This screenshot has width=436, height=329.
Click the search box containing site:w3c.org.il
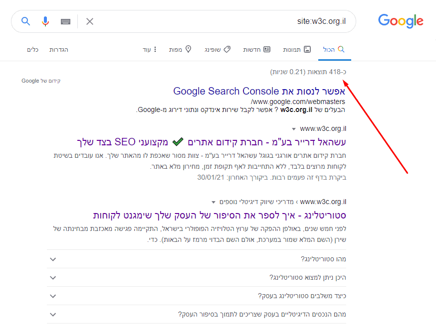click(x=184, y=21)
